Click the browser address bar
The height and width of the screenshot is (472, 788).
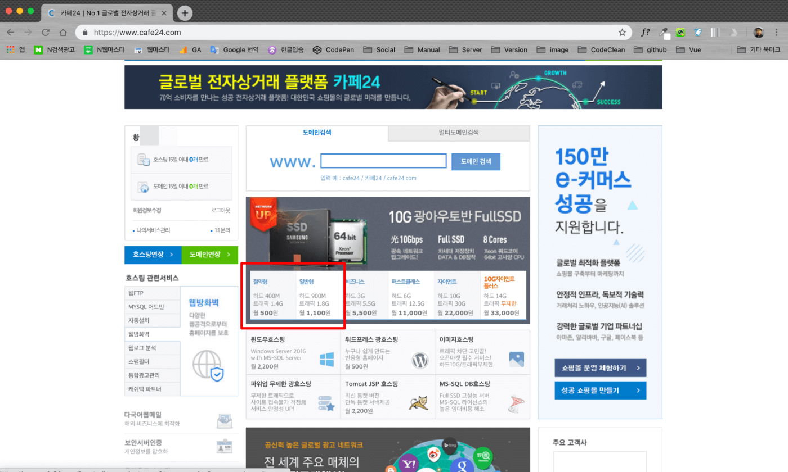(x=355, y=33)
